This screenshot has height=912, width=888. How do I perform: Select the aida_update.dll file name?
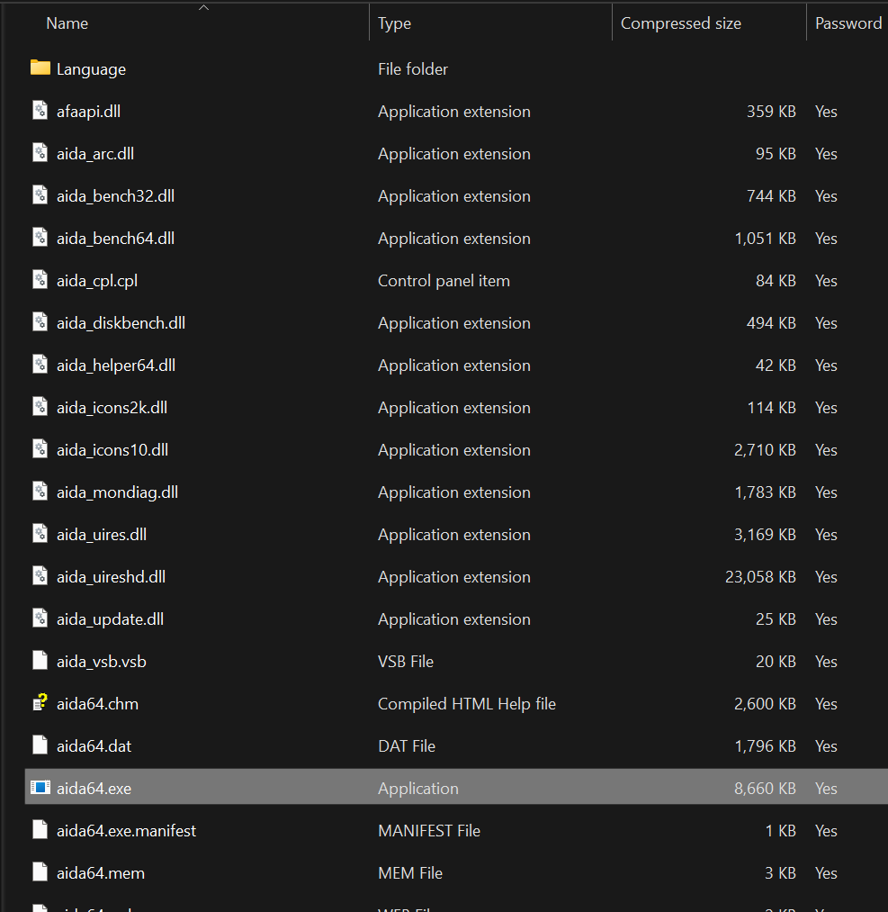(111, 619)
